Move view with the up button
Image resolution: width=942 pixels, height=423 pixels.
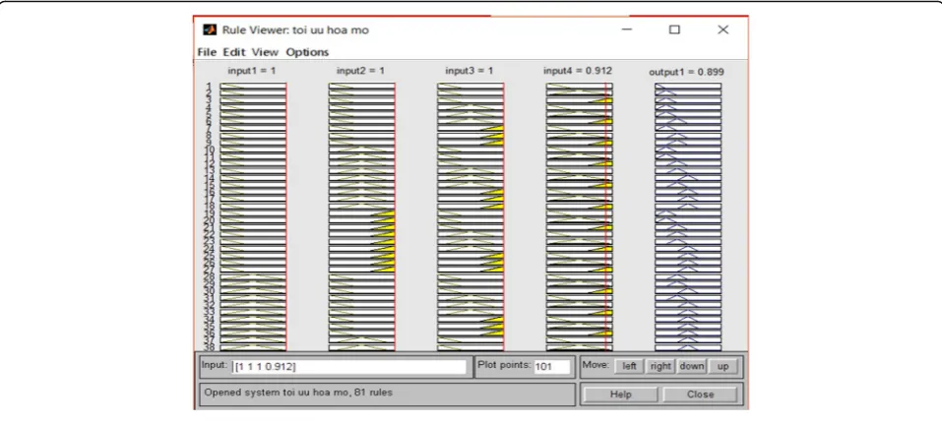[x=722, y=366]
